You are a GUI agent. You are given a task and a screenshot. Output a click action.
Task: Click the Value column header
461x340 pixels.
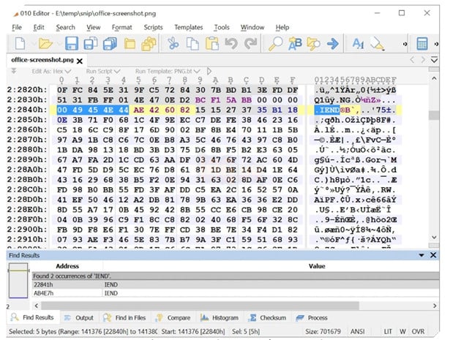point(317,266)
